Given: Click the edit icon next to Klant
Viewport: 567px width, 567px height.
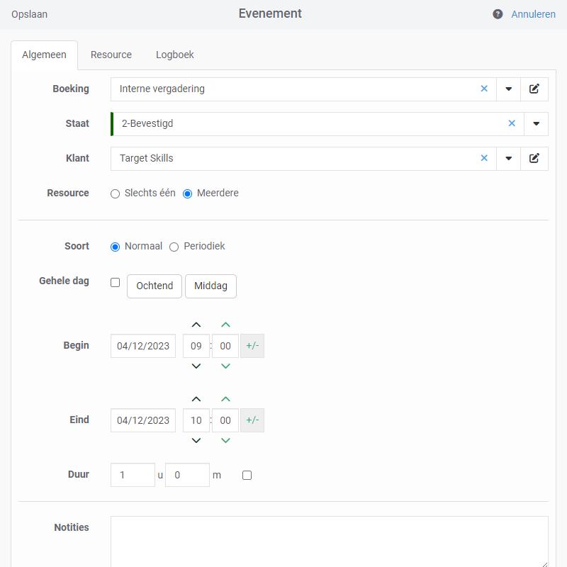Looking at the screenshot, I should 534,158.
